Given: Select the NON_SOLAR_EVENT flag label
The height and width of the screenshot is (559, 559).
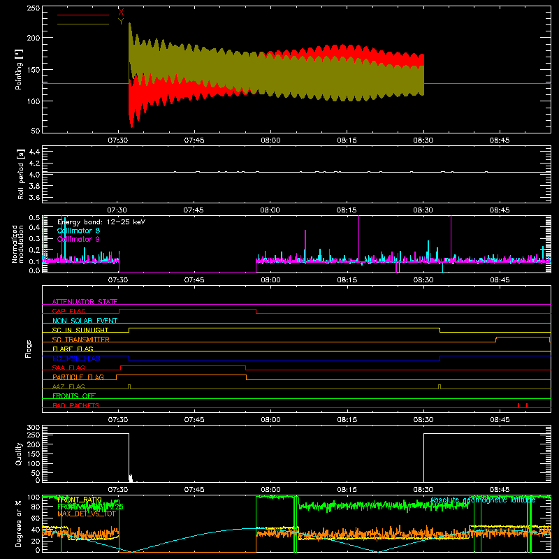Looking at the screenshot, I should pyautogui.click(x=85, y=321).
